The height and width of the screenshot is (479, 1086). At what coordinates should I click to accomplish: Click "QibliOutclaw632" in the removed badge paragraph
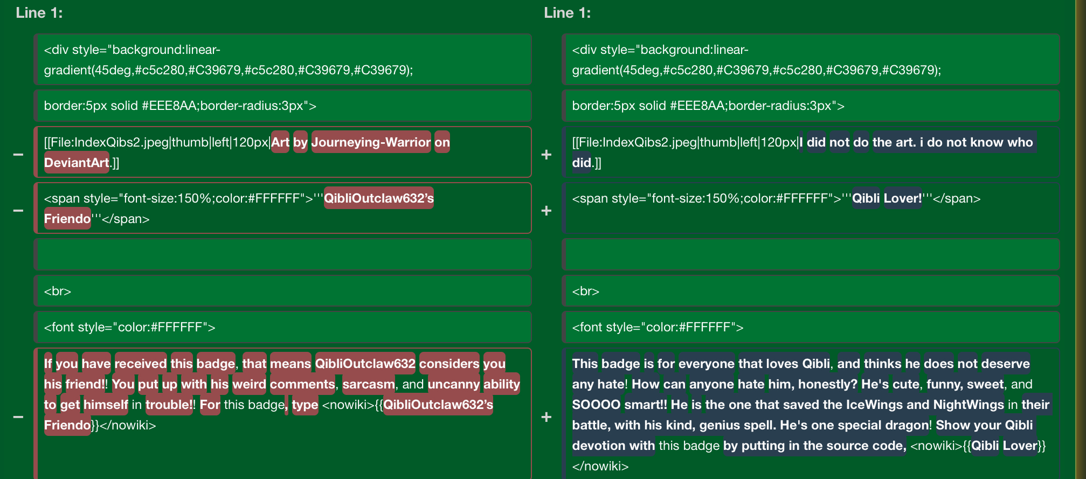365,364
